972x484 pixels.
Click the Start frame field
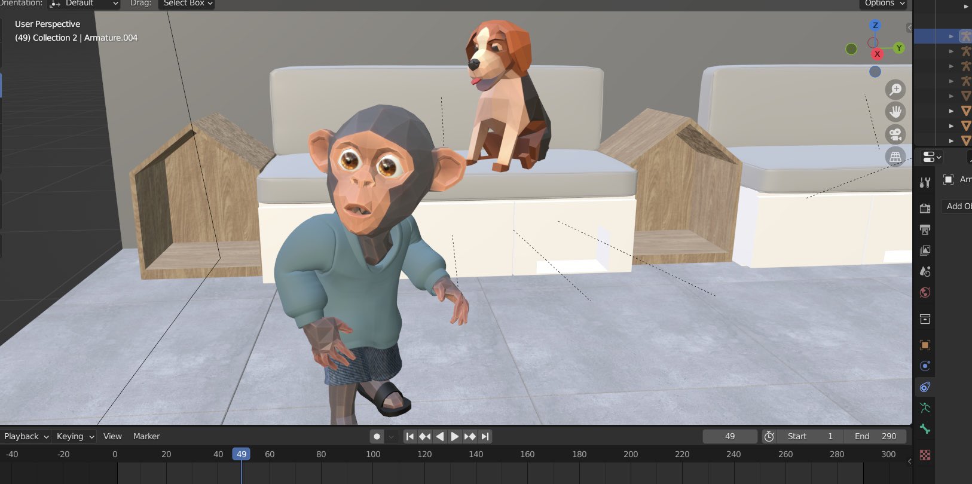point(810,436)
